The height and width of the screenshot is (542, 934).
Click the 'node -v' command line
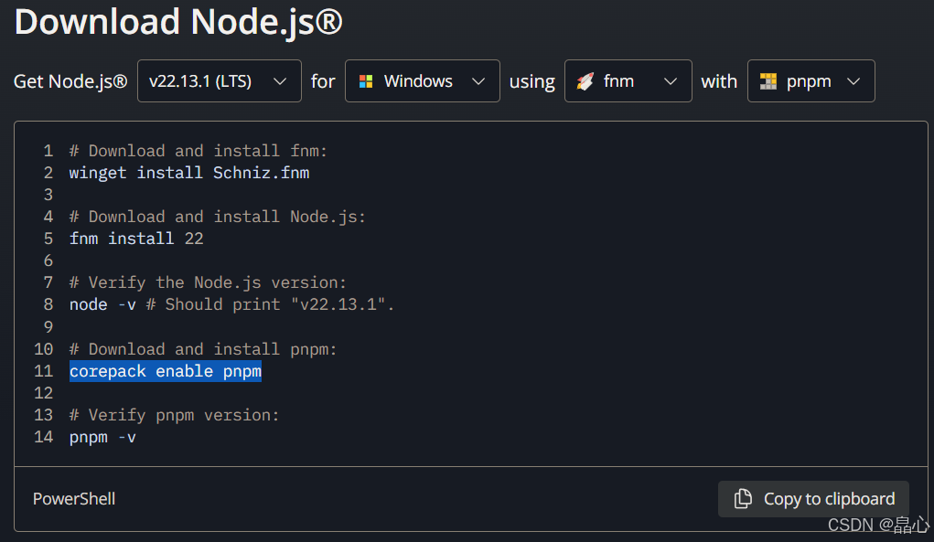tap(231, 304)
